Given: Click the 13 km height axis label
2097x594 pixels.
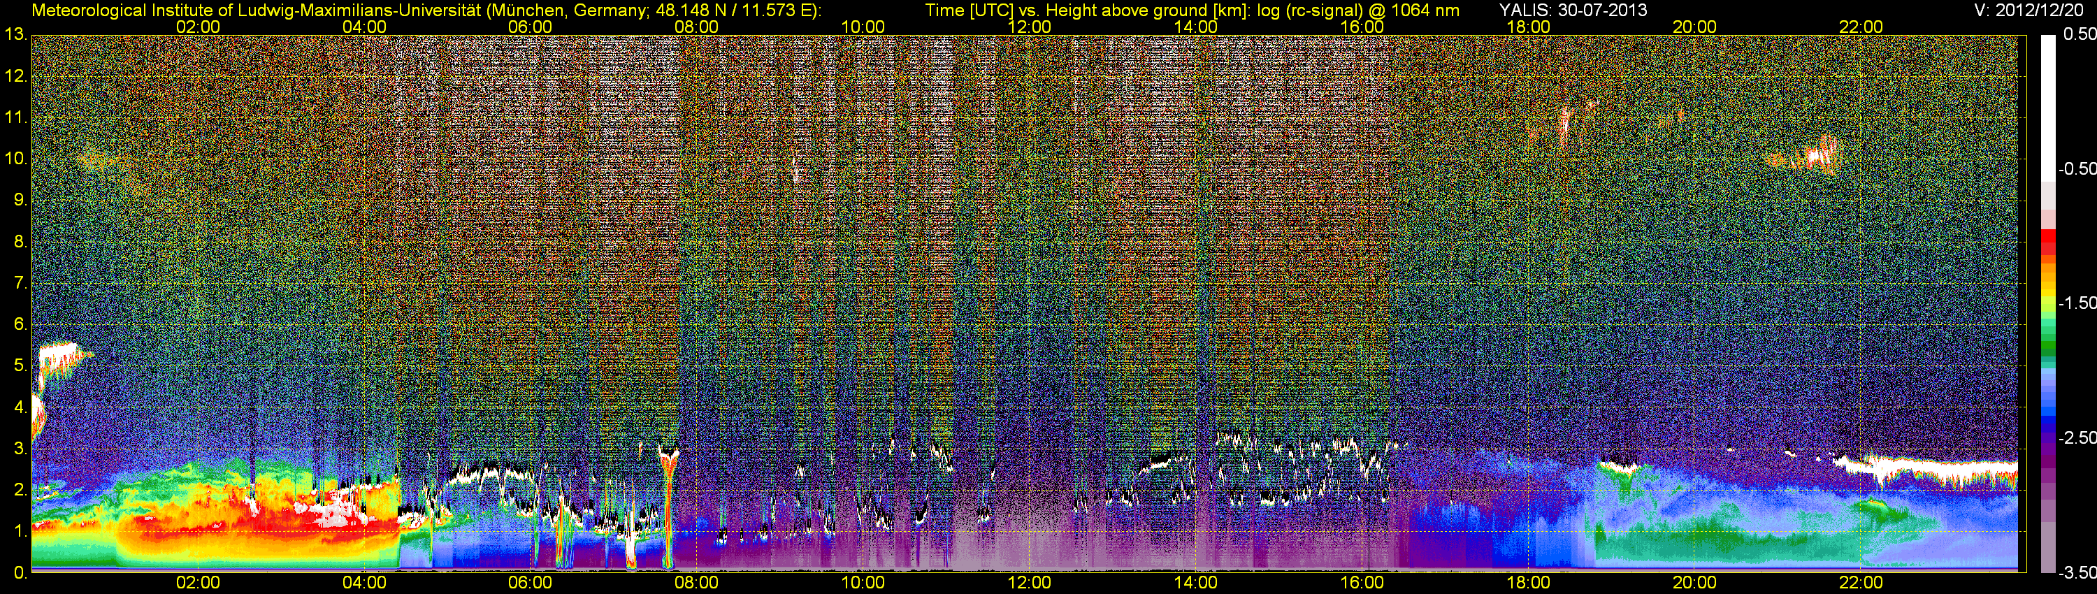Looking at the screenshot, I should click(15, 35).
